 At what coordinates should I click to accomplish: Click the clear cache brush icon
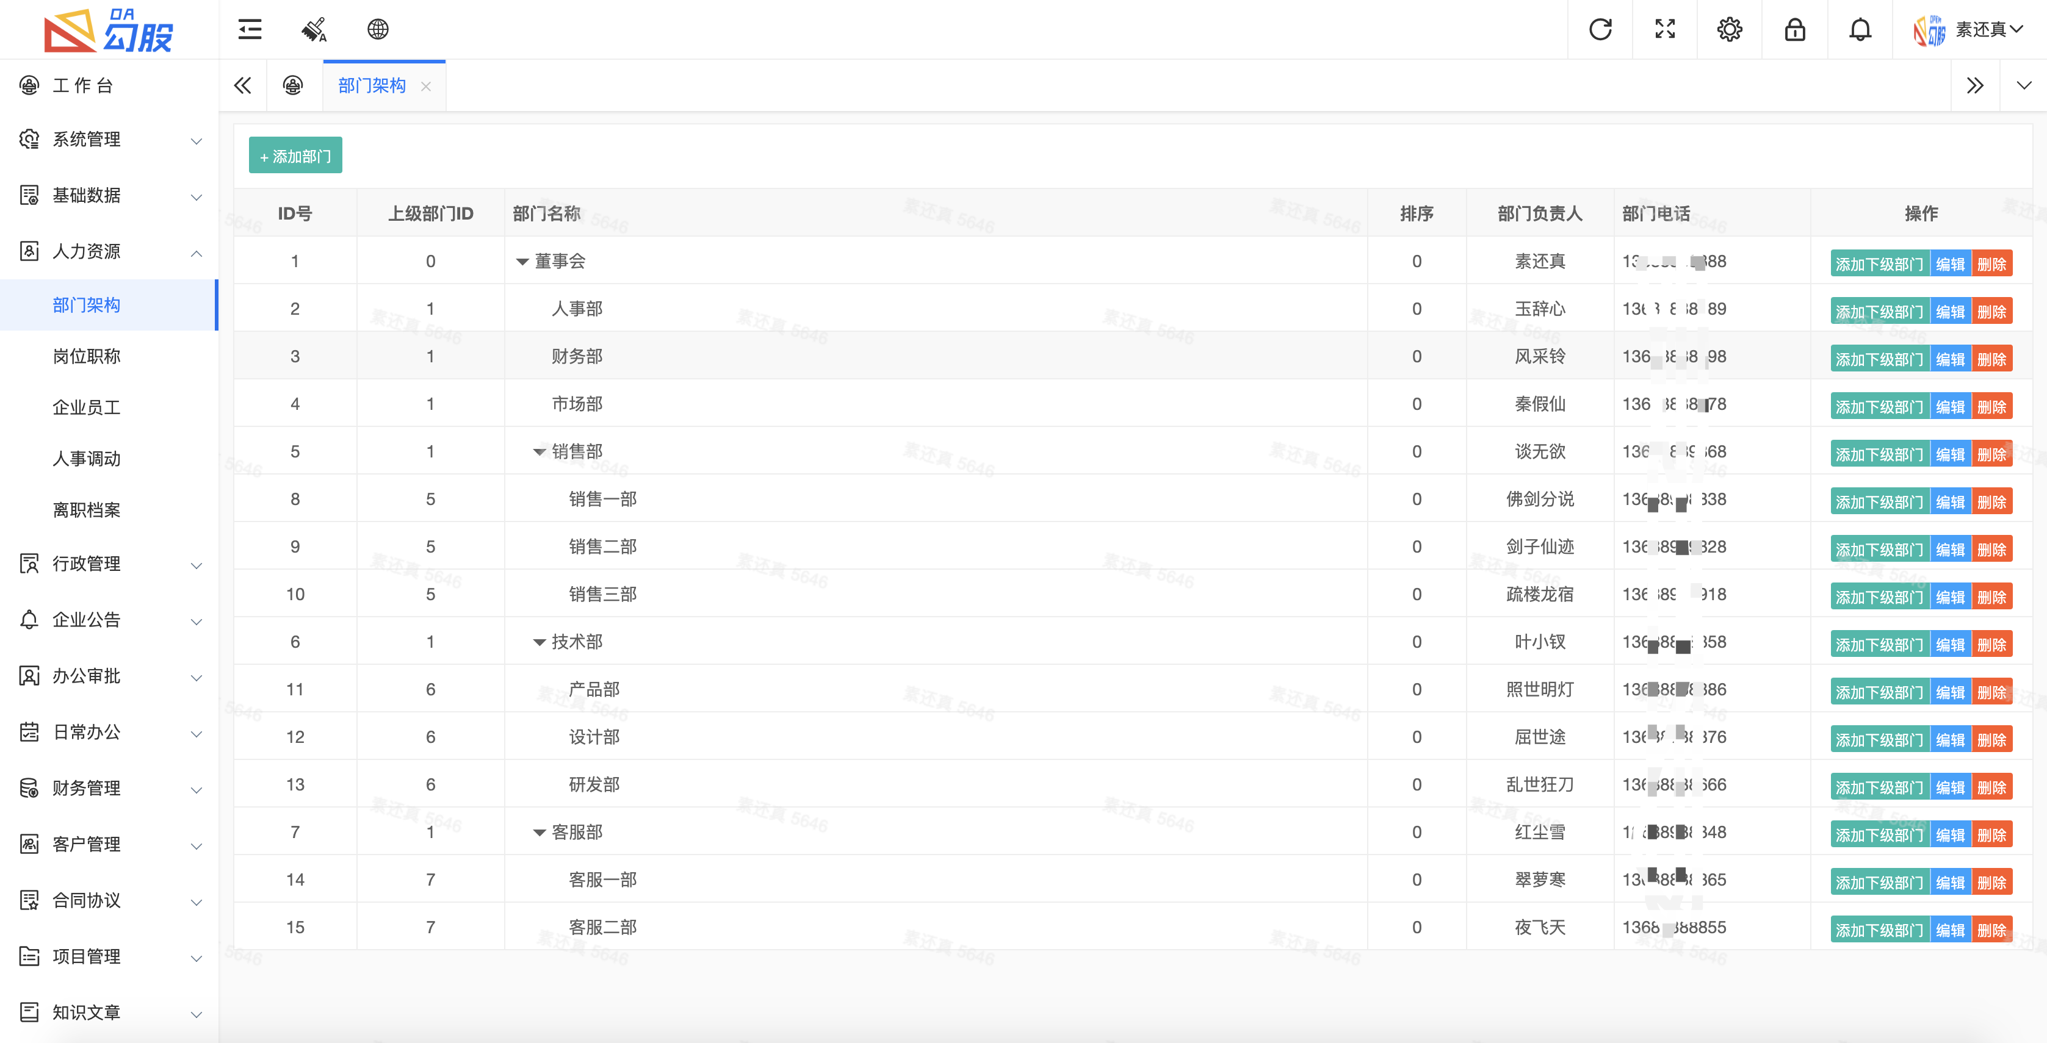314,29
